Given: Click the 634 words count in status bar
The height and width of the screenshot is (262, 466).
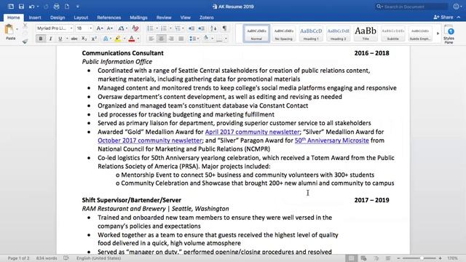Looking at the screenshot, I should pos(47,258).
